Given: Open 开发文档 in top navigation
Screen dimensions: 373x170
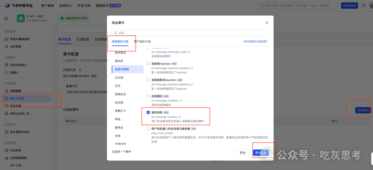Looking at the screenshot, I should coord(84,6).
